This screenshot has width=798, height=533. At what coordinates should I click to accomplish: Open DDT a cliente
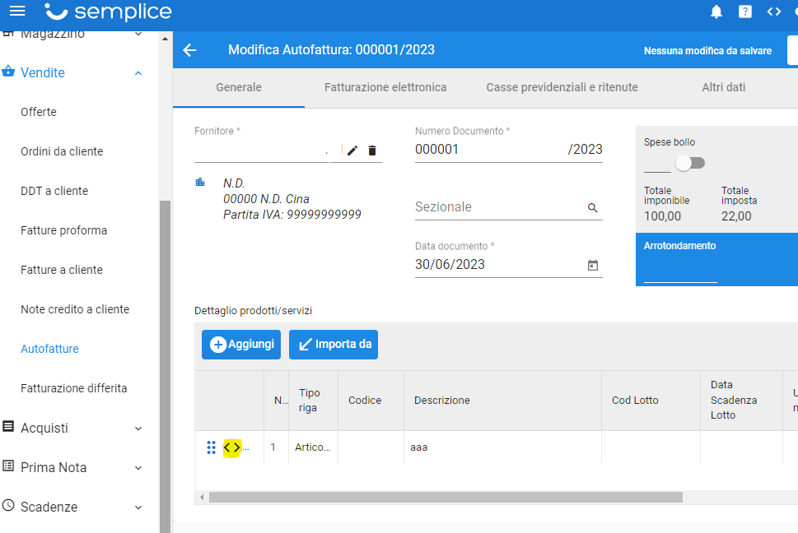54,191
